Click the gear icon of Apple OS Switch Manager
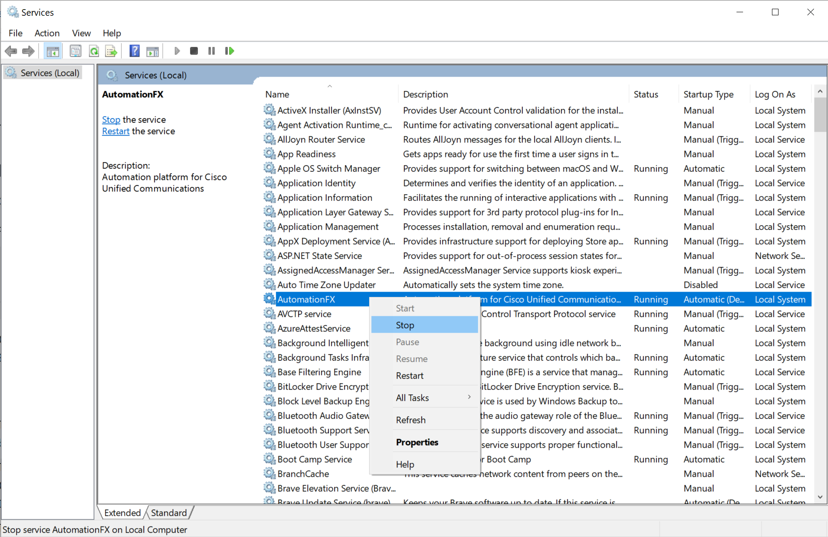 [270, 168]
